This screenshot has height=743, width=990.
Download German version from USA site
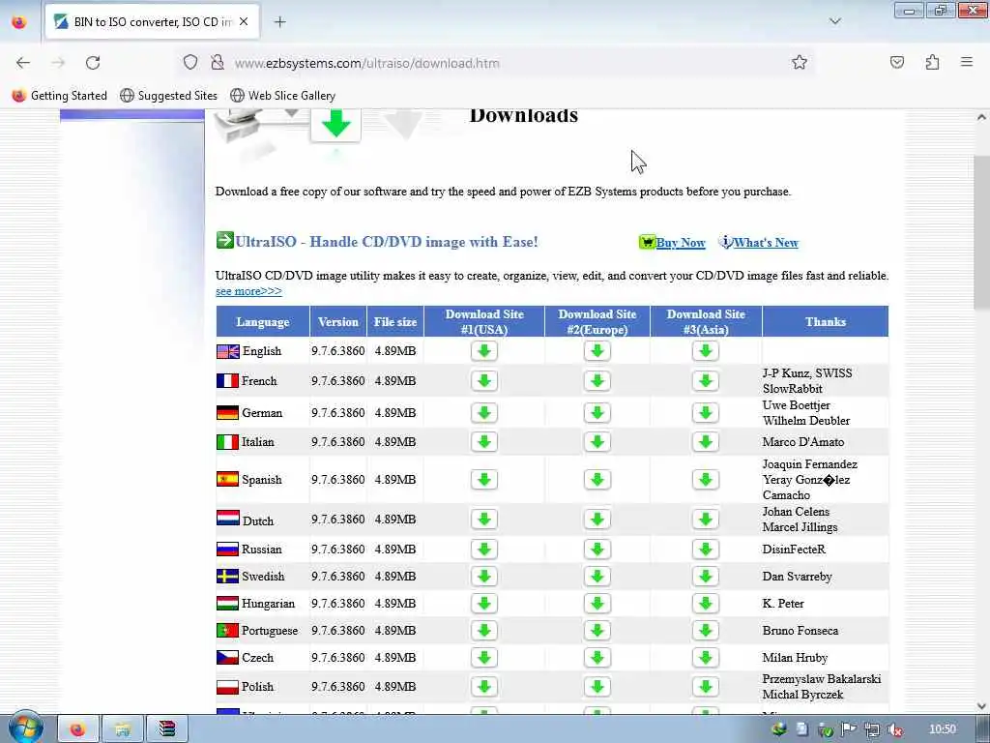[484, 413]
